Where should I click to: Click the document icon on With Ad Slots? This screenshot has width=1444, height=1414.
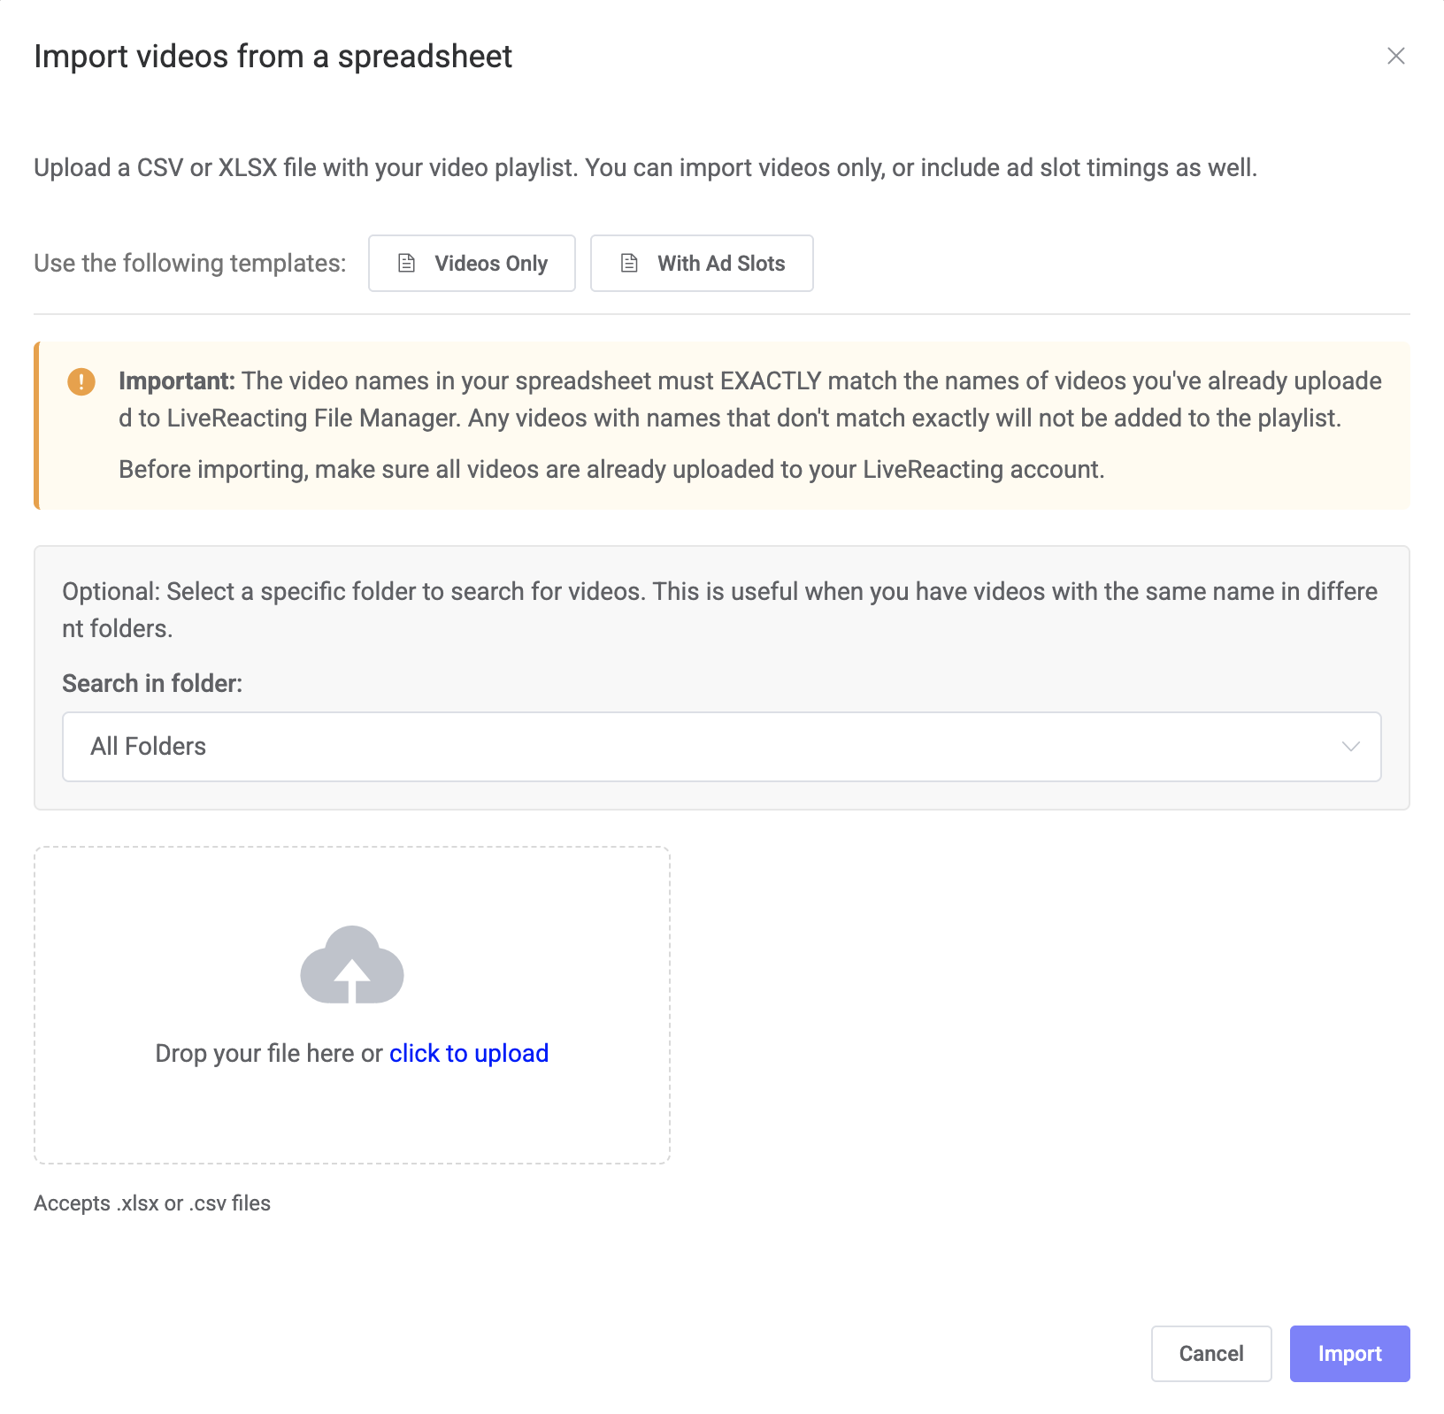[x=629, y=263]
